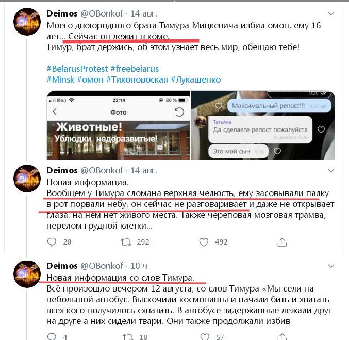Share the tweet about Timur's broken jaw

point(282,242)
